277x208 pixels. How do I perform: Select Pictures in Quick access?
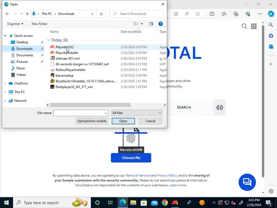[x=22, y=62]
